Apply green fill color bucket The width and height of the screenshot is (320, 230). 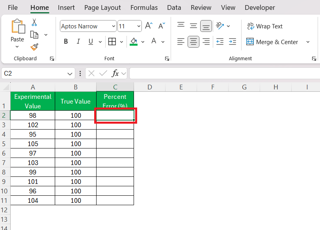pos(134,42)
